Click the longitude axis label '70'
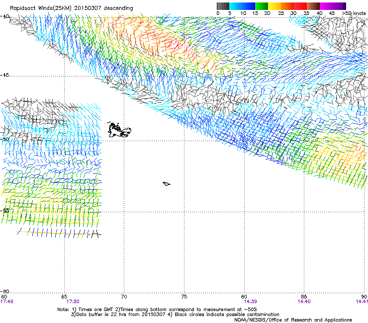The width and height of the screenshot is (368, 323). pyautogui.click(x=124, y=297)
